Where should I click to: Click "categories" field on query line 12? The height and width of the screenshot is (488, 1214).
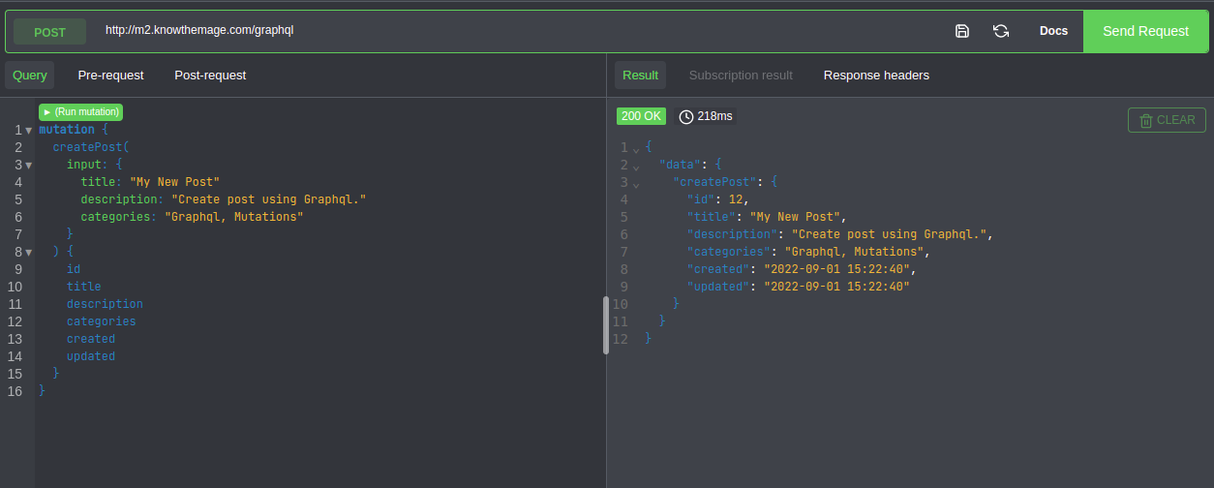pos(102,321)
